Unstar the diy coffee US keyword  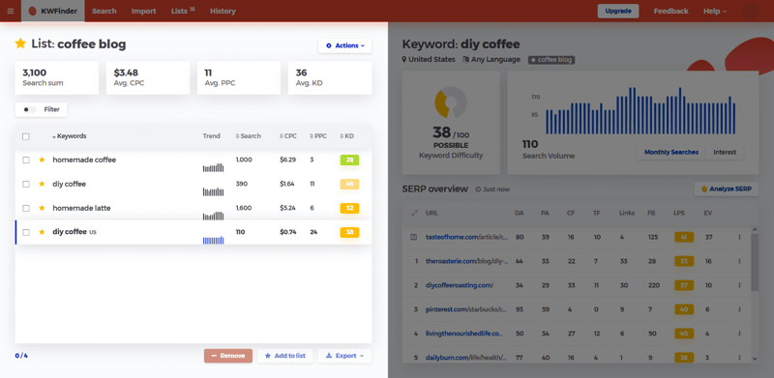click(42, 232)
